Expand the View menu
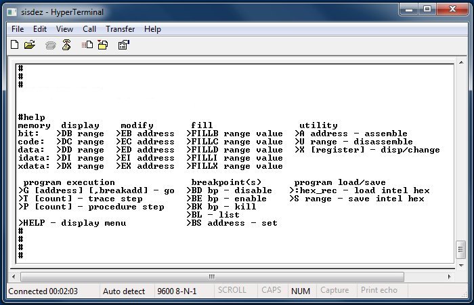 (x=64, y=29)
